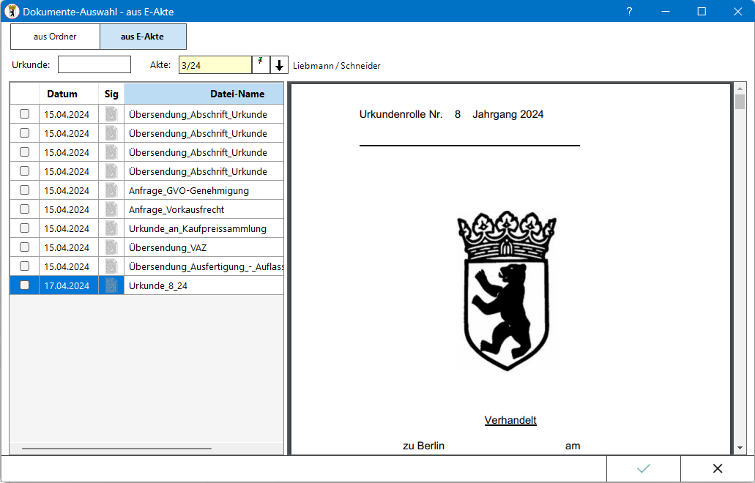The height and width of the screenshot is (483, 755).
Task: Select the Übersendung_VAZ file name
Action: 168,248
